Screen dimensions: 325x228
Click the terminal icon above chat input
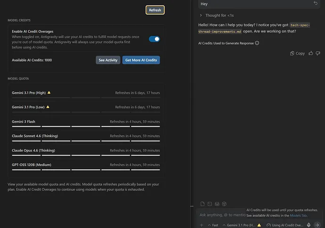(x=210, y=204)
